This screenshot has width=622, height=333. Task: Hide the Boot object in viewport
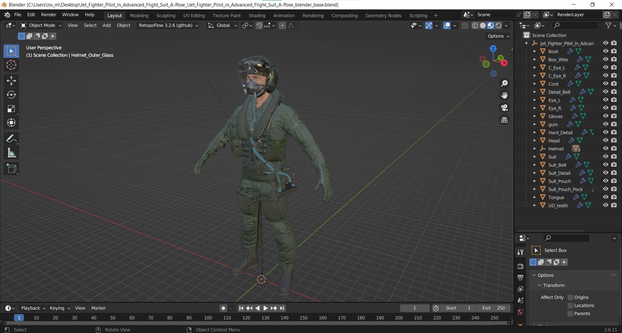point(605,51)
